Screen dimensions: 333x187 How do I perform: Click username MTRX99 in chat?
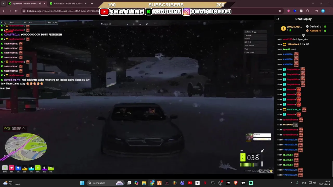[287, 125]
